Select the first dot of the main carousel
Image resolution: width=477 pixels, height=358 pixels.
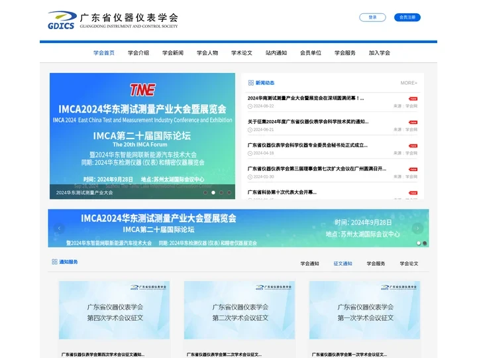(205, 192)
